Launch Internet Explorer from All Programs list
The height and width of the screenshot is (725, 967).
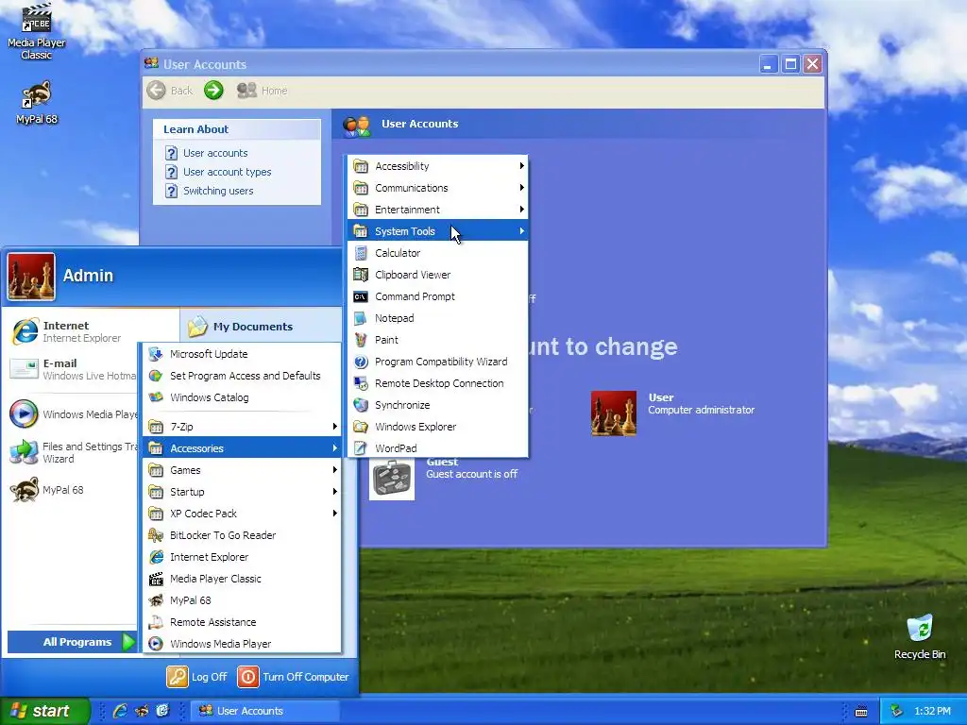(242, 557)
